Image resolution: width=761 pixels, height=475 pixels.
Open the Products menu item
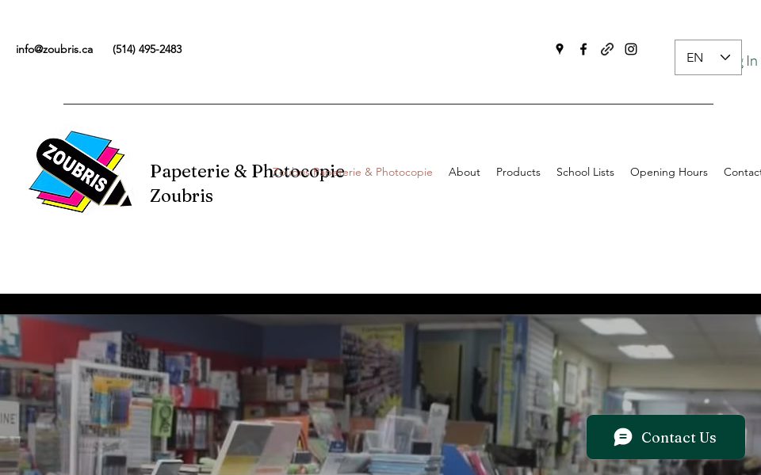click(x=518, y=172)
